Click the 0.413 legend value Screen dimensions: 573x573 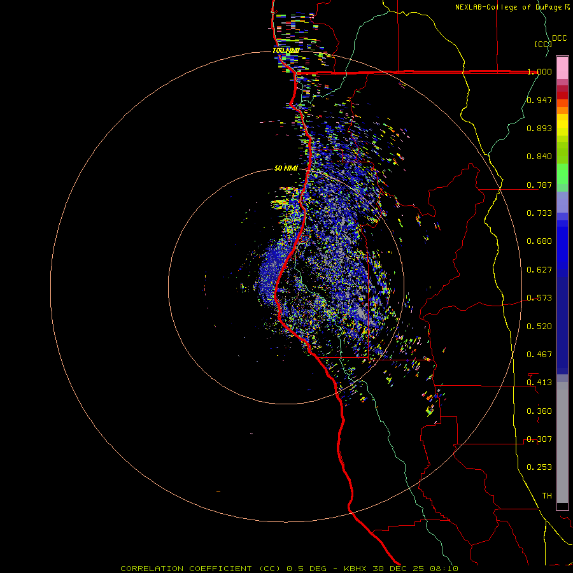(539, 383)
